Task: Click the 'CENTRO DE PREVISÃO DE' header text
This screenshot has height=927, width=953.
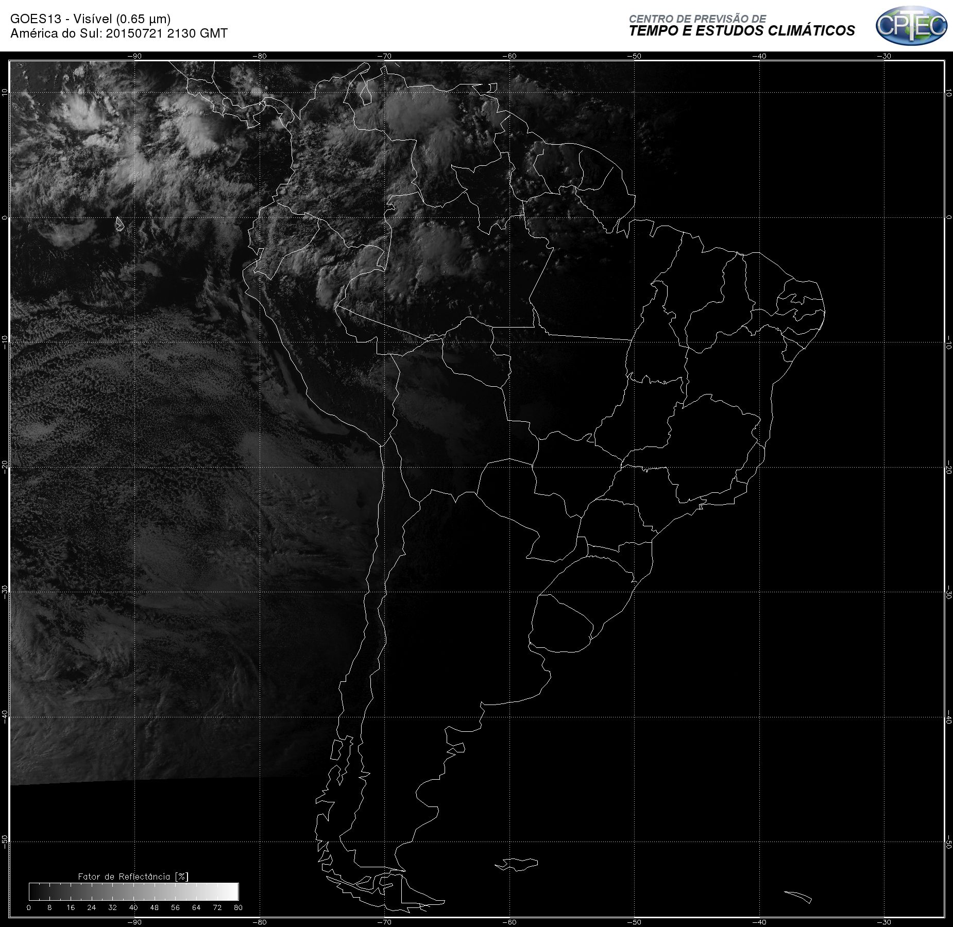Action: (x=697, y=19)
